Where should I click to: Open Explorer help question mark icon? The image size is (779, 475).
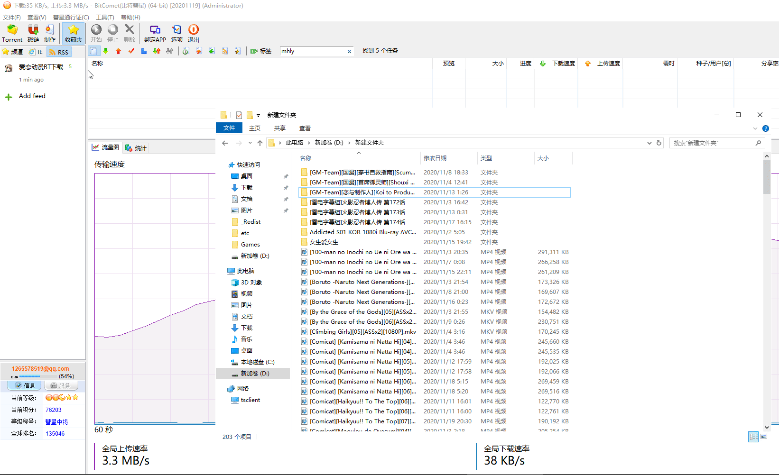pyautogui.click(x=766, y=128)
